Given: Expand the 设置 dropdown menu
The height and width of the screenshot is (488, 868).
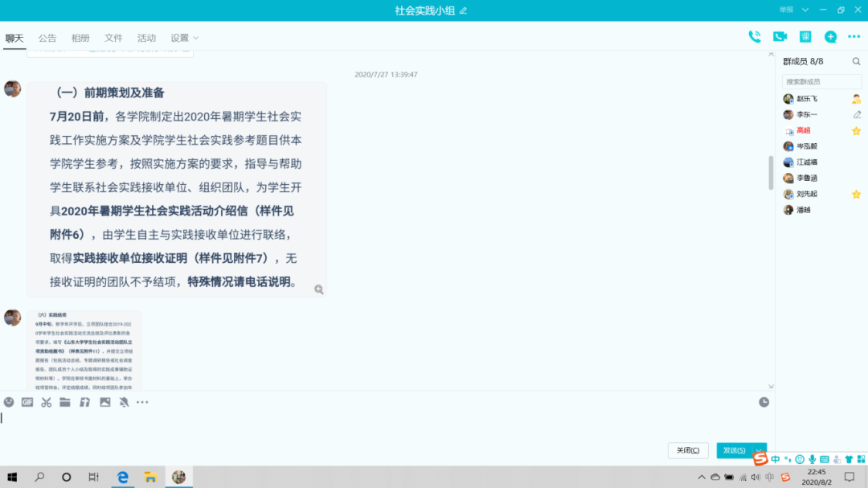Looking at the screenshot, I should point(195,38).
